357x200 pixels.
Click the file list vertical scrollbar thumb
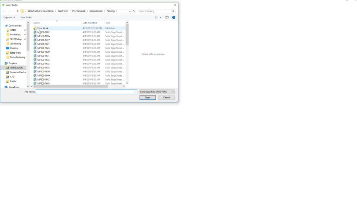coord(127,34)
